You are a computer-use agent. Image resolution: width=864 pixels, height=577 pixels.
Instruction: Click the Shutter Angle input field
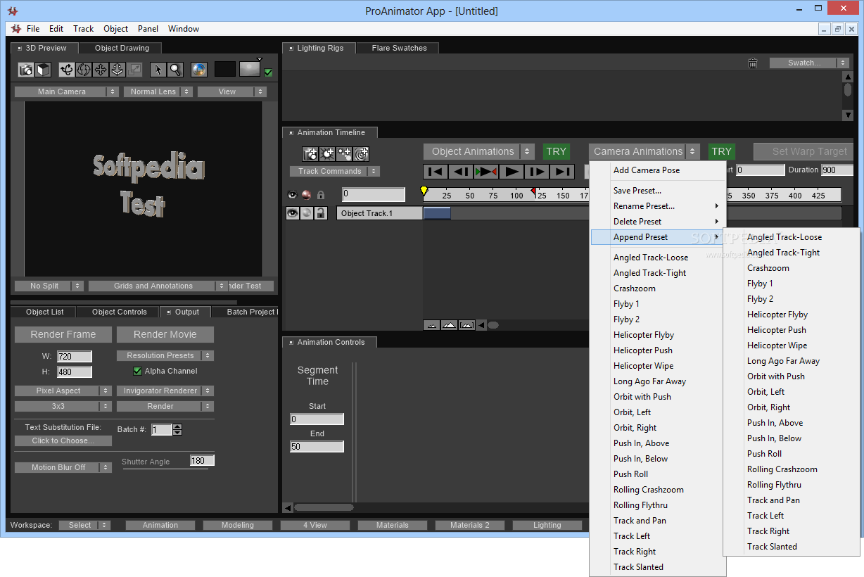(x=202, y=461)
